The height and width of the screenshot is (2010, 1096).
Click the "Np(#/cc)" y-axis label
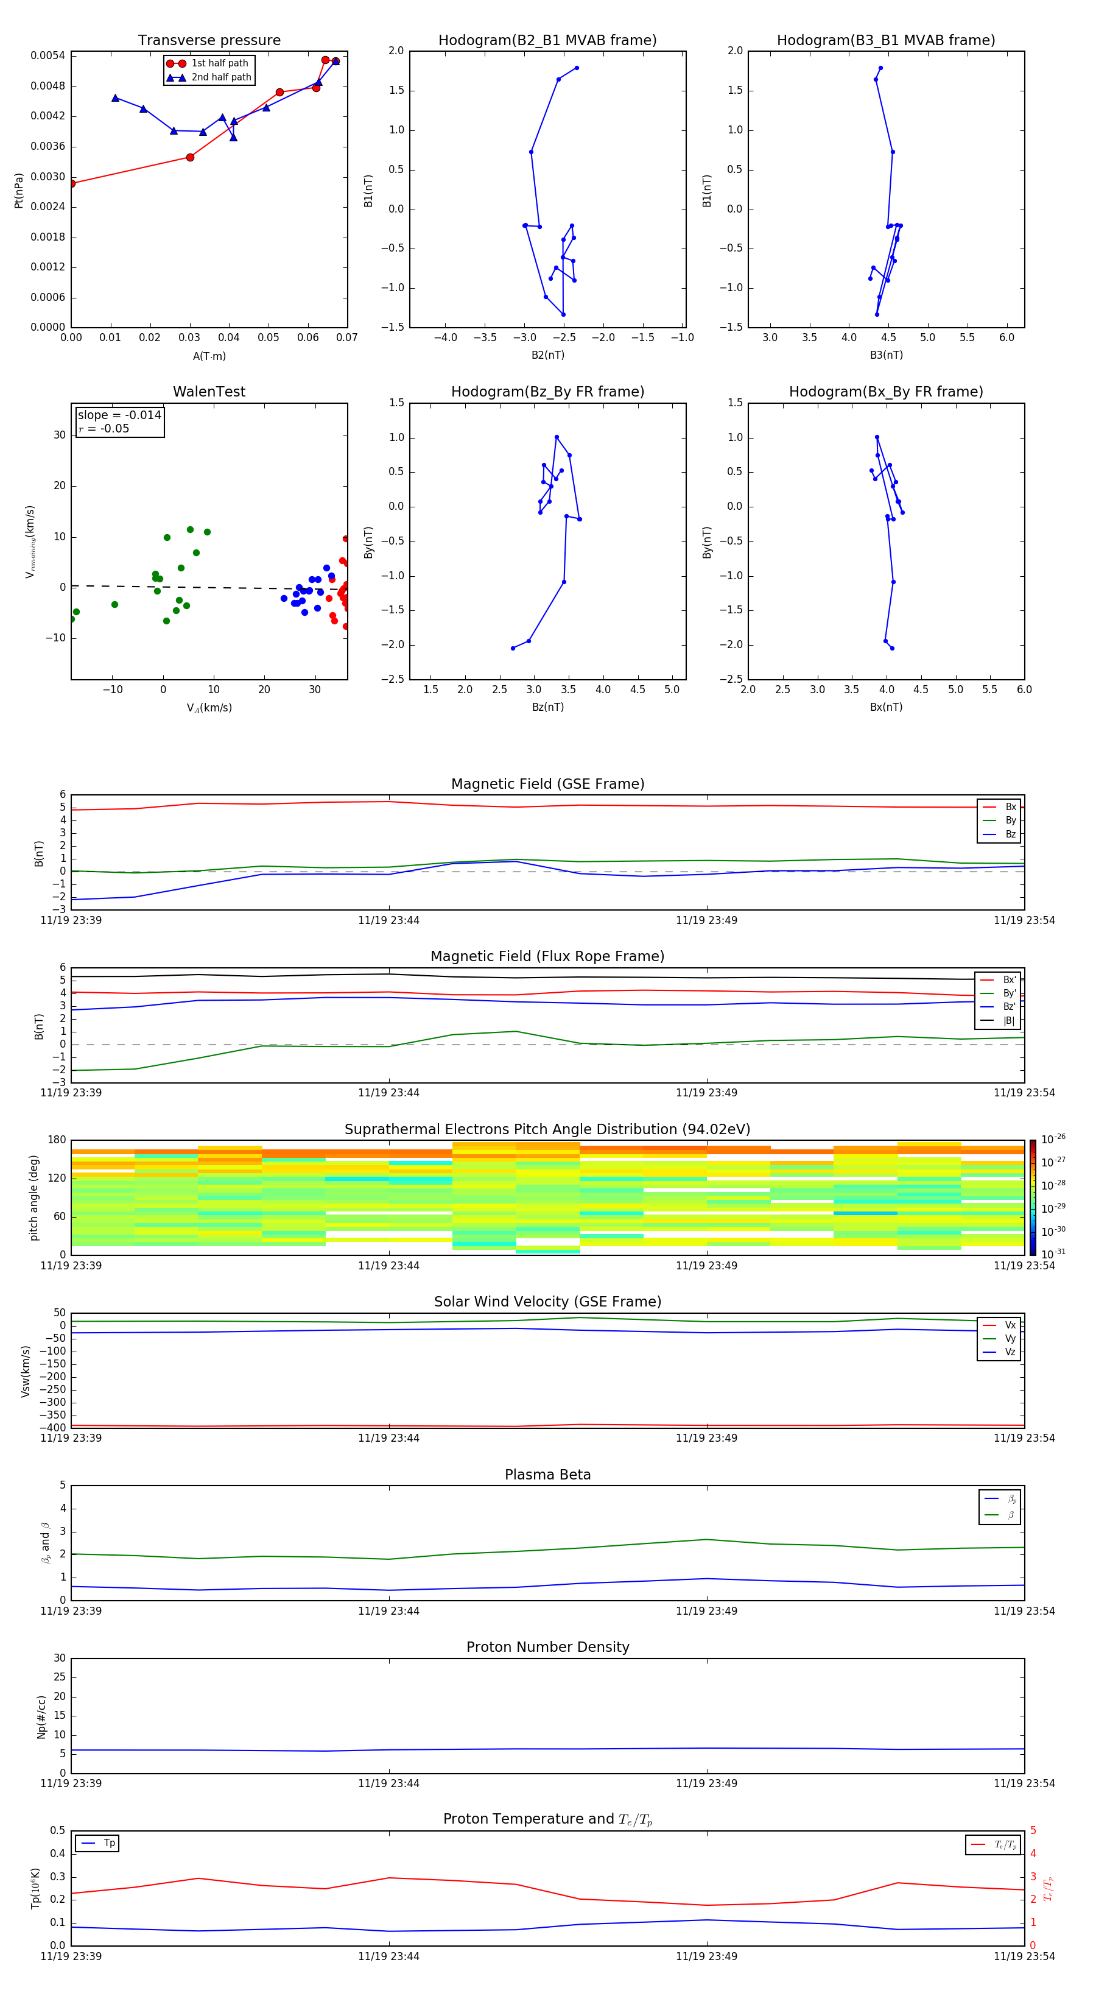[x=41, y=1716]
